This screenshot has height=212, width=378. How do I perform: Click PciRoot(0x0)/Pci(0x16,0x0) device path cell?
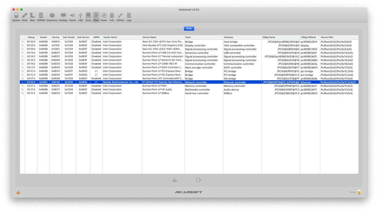(x=339, y=64)
